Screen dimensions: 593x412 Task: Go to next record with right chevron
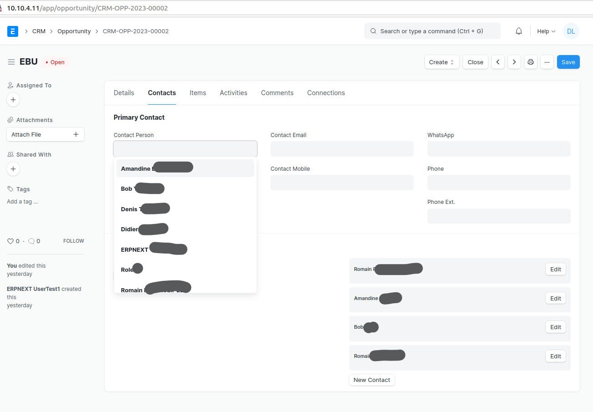tap(514, 62)
